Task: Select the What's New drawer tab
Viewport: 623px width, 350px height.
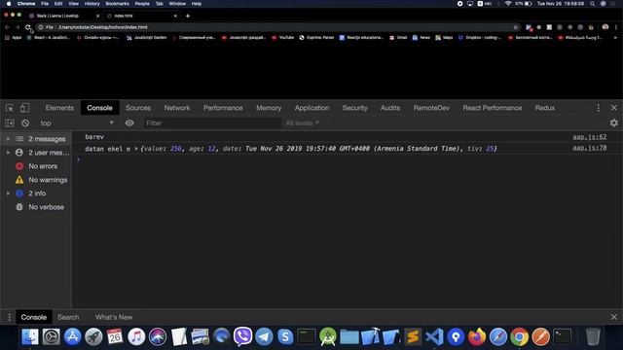Action: [x=114, y=317]
